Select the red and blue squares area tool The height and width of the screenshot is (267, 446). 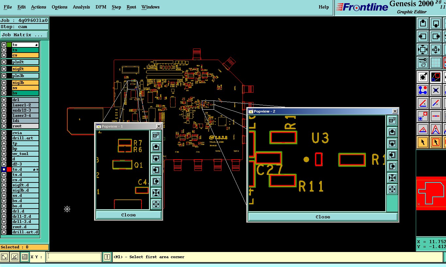coord(436,77)
